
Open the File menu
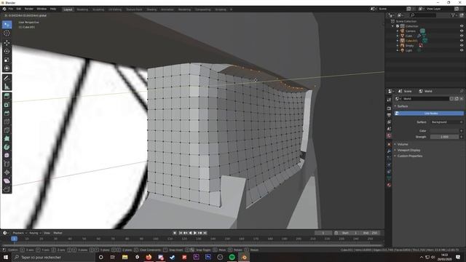(x=11, y=9)
